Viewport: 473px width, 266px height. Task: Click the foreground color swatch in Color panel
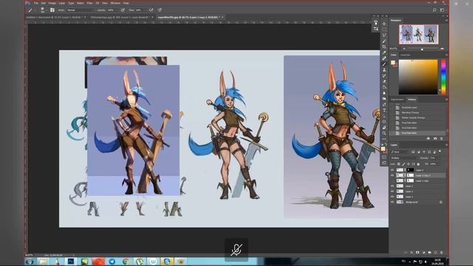click(392, 63)
